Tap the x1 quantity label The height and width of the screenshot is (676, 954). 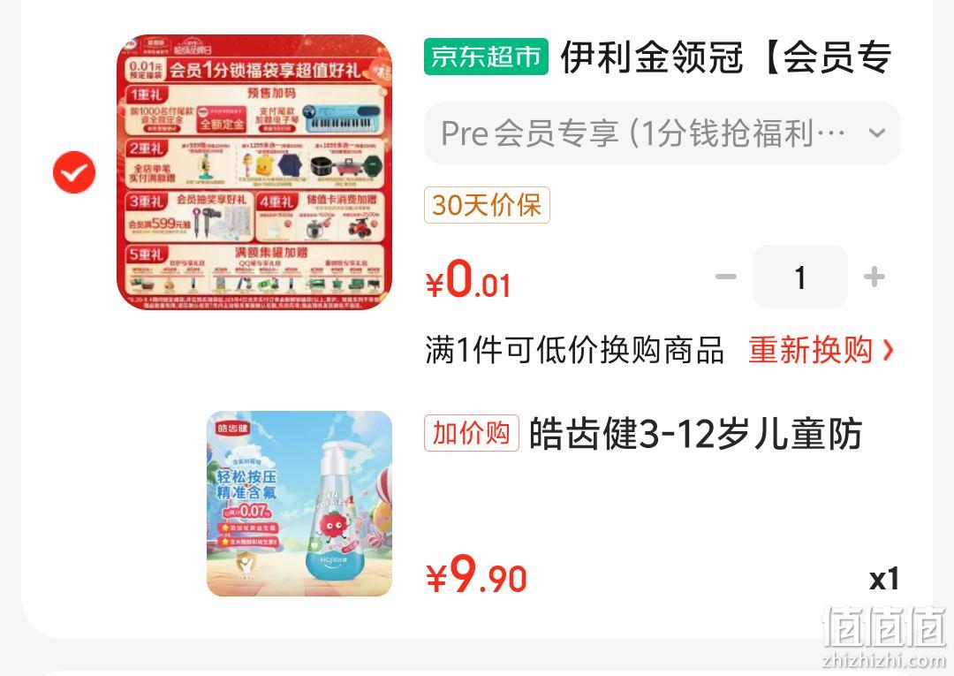(x=884, y=580)
